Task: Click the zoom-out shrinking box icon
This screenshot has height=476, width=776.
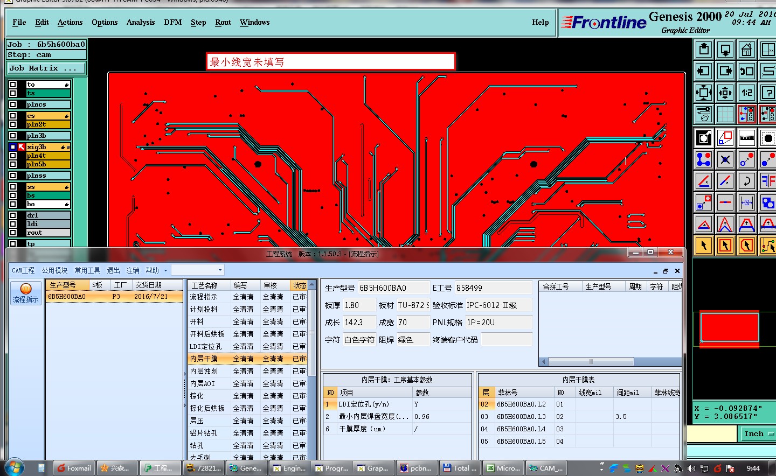Action: (x=725, y=93)
